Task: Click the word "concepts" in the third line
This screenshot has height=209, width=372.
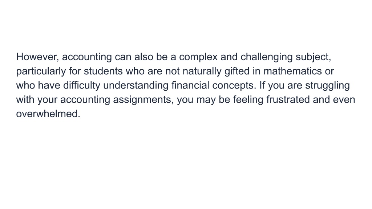Action: 234,86
